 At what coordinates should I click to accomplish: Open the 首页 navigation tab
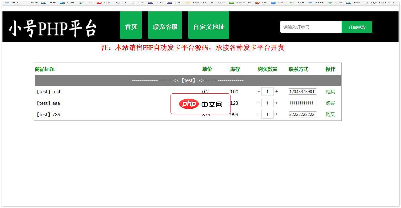131,27
